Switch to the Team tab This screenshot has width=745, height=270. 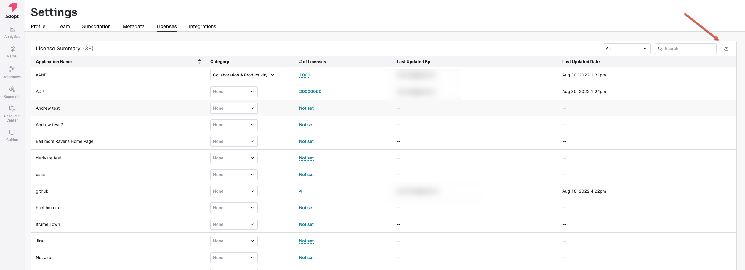pyautogui.click(x=64, y=26)
